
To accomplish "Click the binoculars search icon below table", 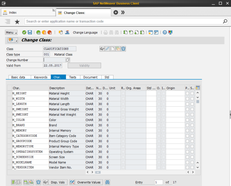I will point(108,182).
